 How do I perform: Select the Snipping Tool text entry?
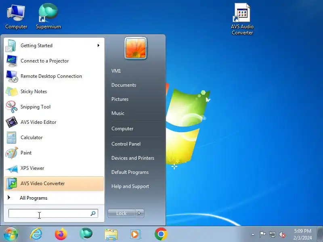click(x=36, y=107)
